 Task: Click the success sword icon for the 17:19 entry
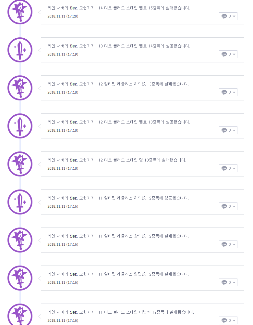[x=20, y=50]
